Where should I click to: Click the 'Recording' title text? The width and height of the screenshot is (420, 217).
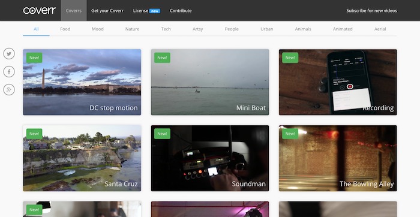pos(378,108)
